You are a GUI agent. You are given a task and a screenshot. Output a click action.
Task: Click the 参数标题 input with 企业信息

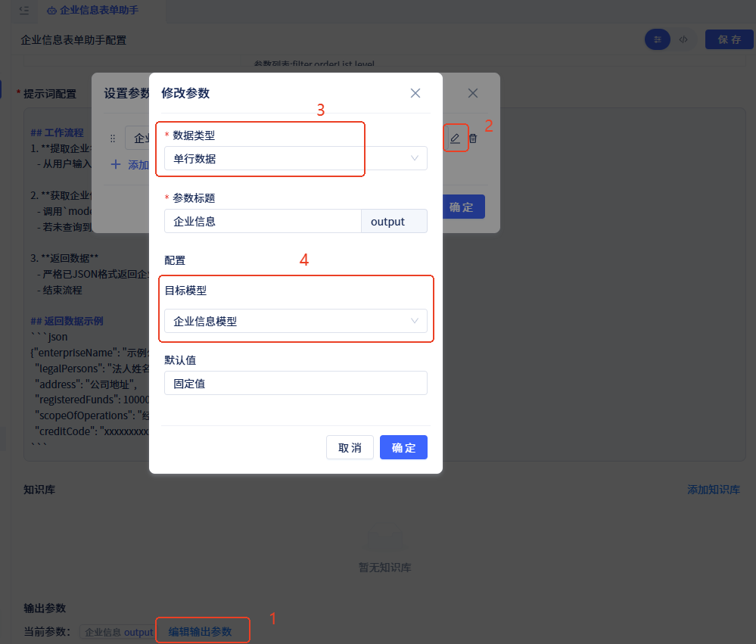tap(263, 221)
